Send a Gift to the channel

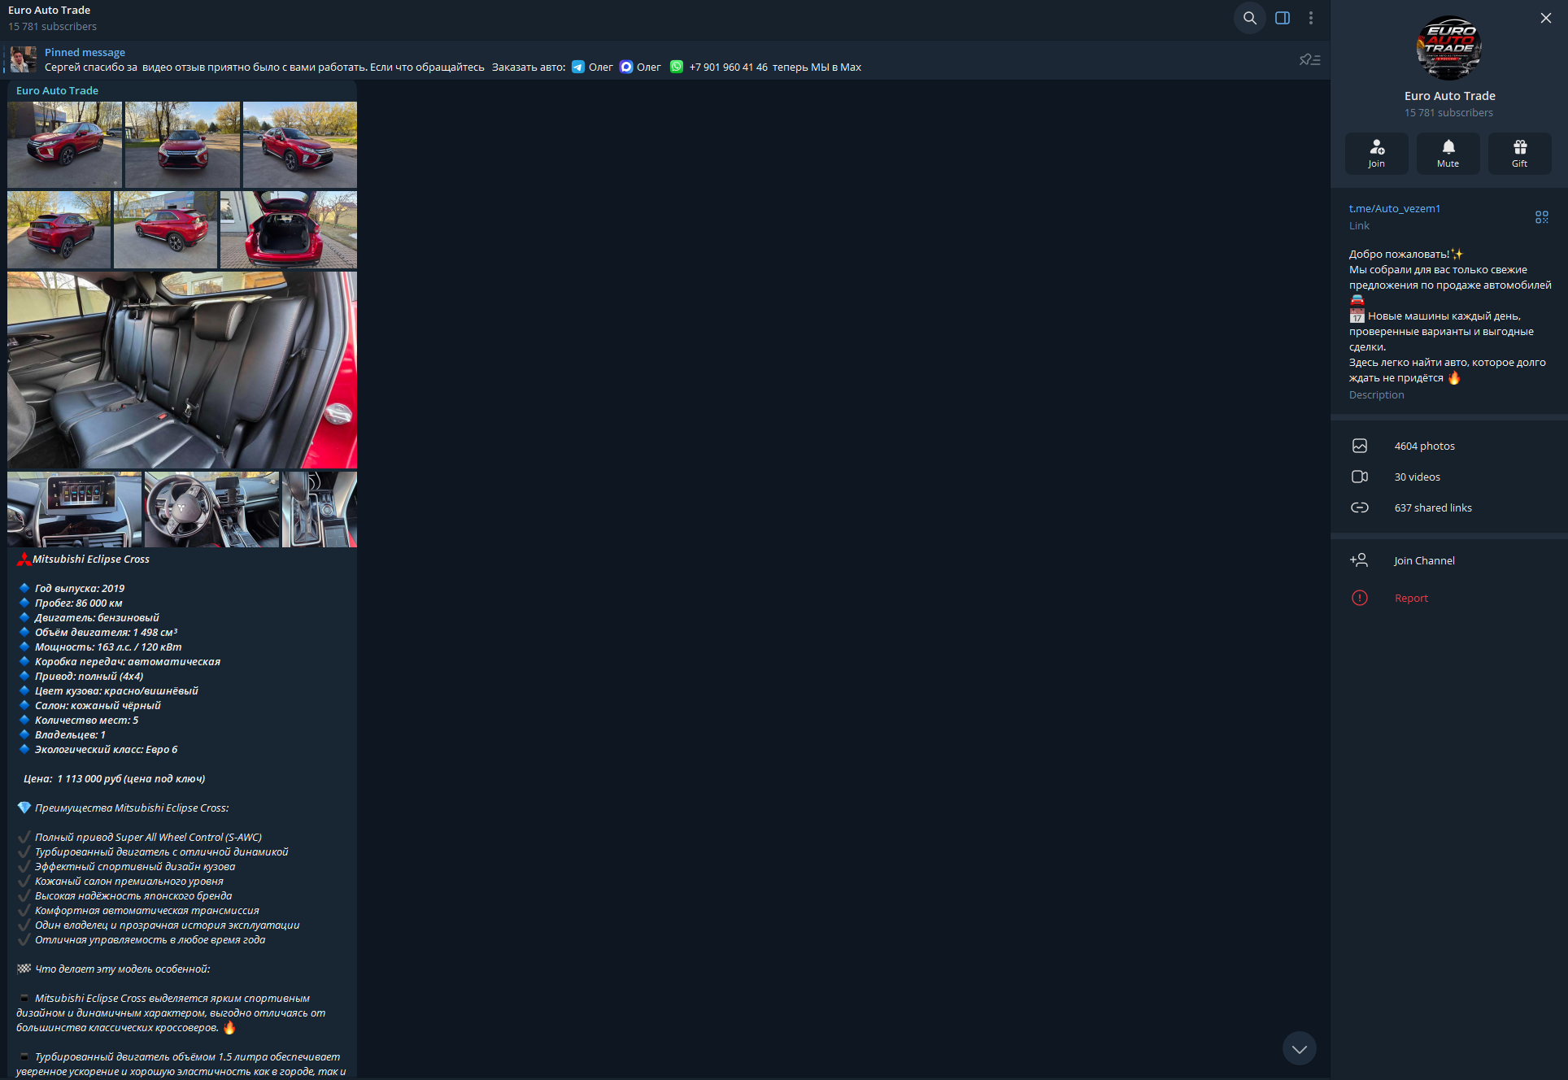[x=1520, y=153]
